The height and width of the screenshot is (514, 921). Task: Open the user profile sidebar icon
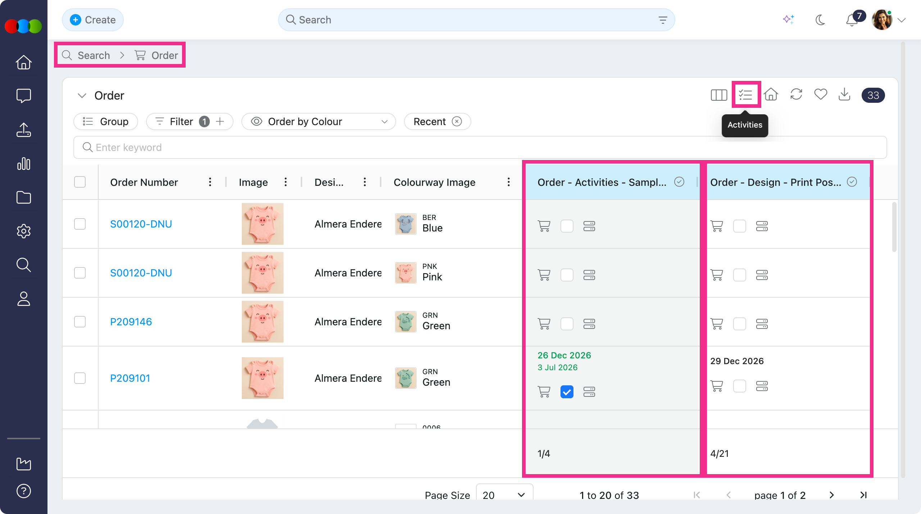(24, 299)
